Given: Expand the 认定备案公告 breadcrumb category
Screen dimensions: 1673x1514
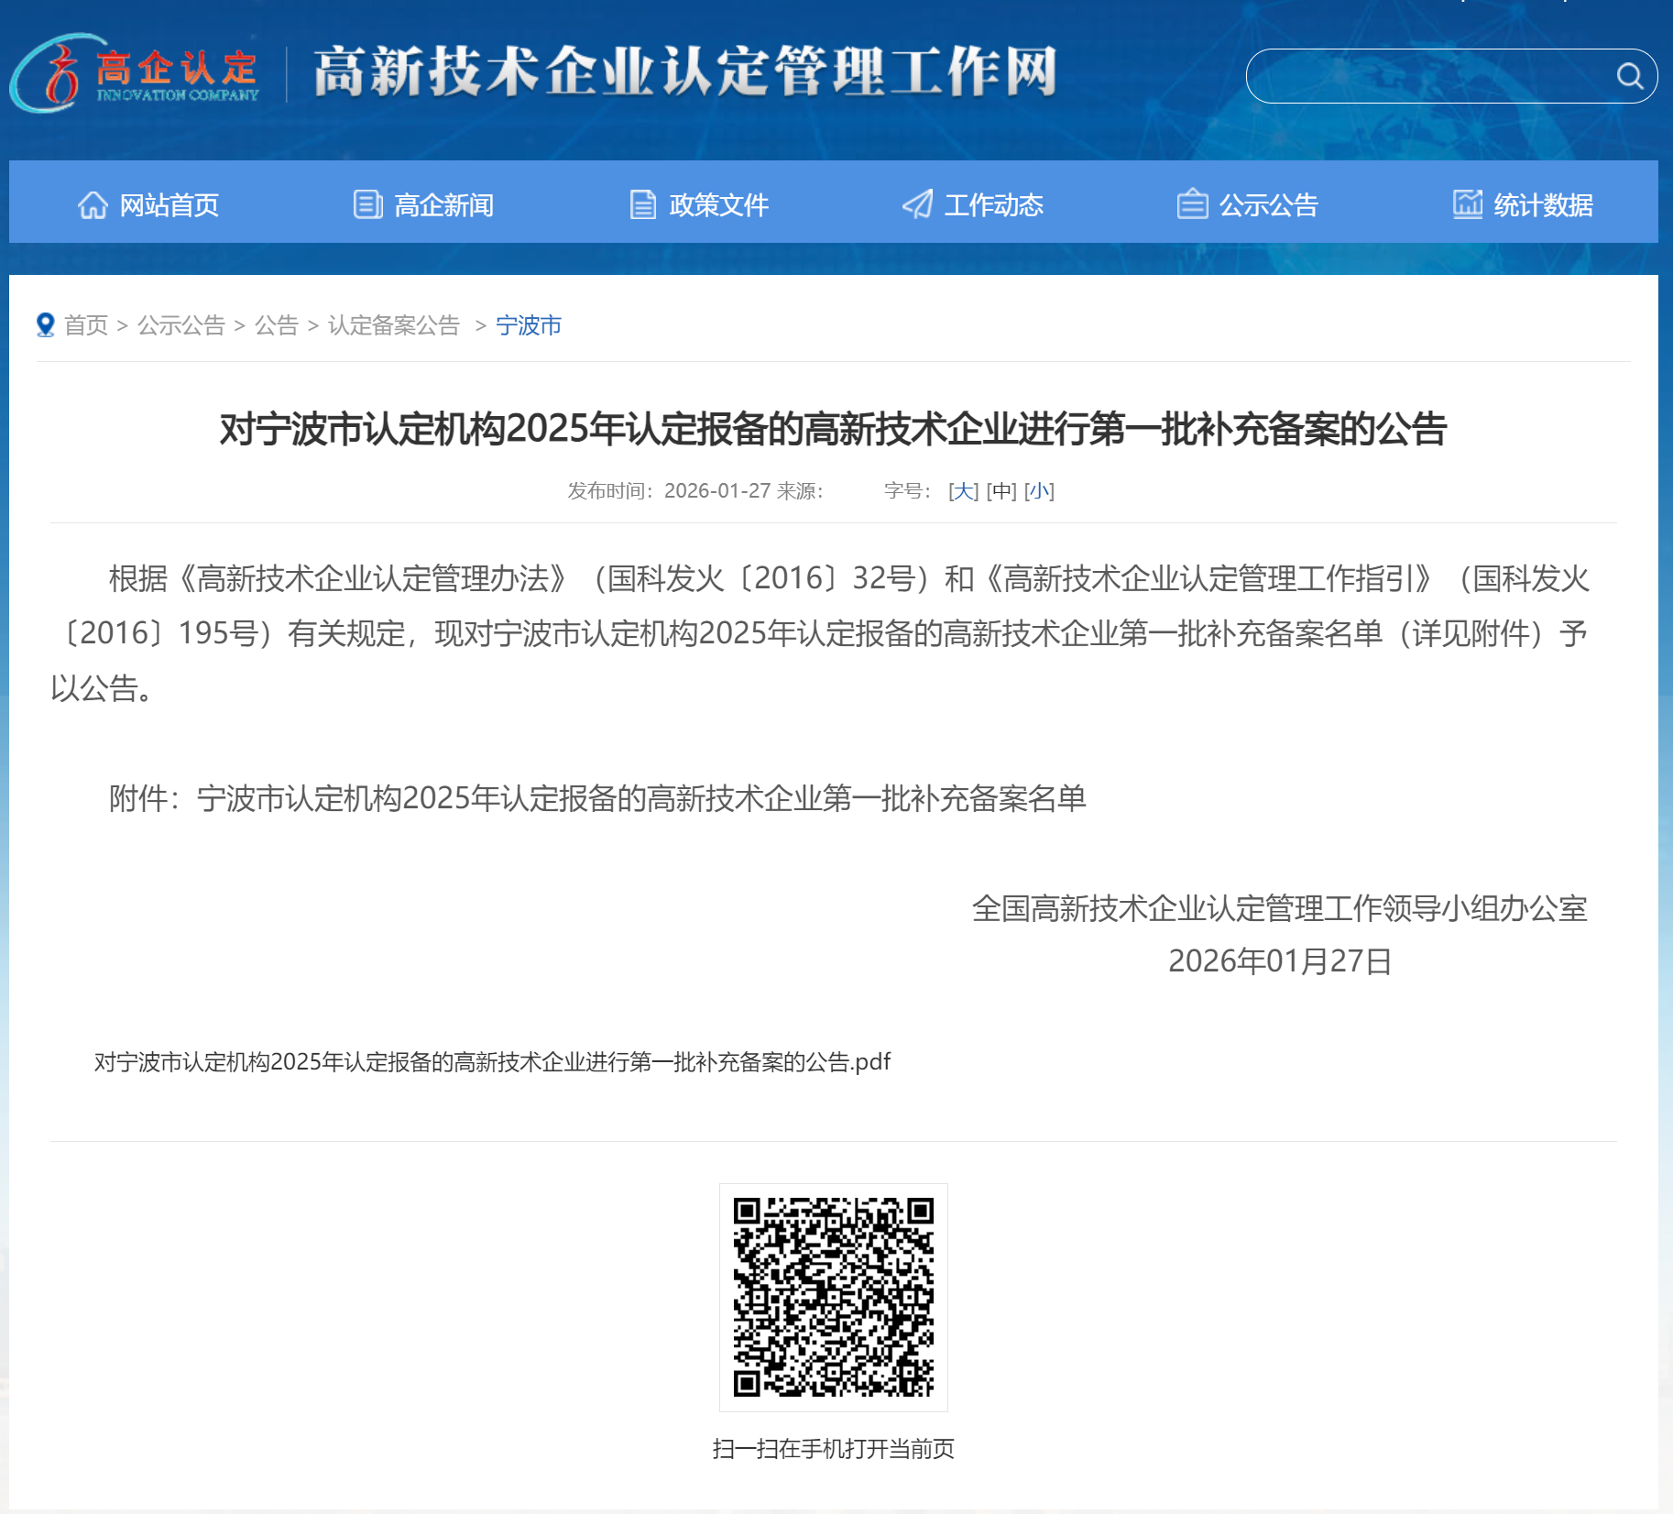Looking at the screenshot, I should pos(392,324).
